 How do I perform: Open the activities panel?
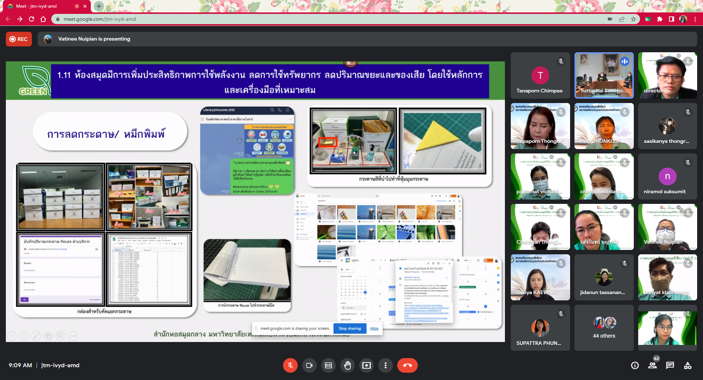688,365
